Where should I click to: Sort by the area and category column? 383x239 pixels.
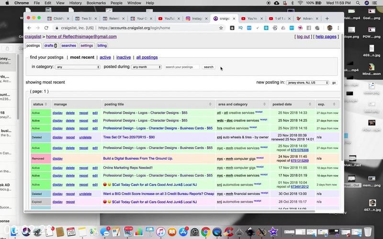tap(264, 104)
